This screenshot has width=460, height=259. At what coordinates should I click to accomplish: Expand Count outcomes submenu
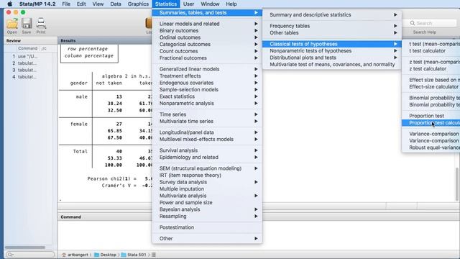[207, 51]
